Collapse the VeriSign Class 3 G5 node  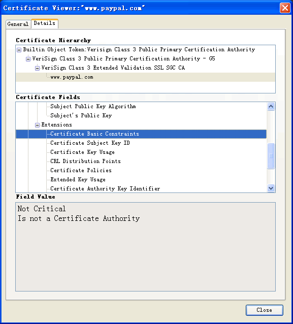click(28, 59)
